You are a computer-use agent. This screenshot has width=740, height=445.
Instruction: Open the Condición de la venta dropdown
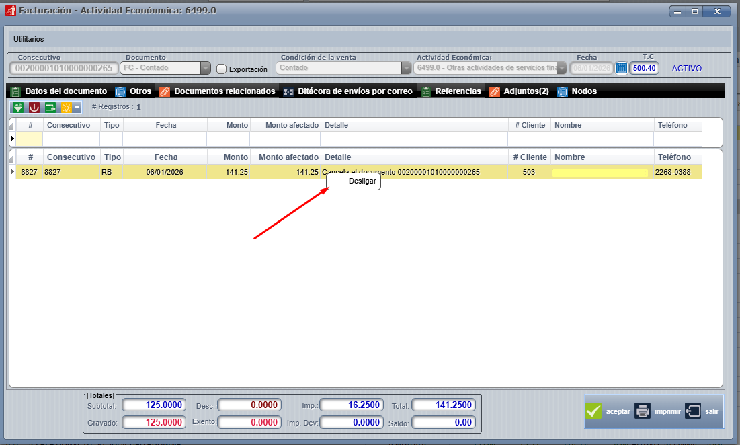(406, 68)
